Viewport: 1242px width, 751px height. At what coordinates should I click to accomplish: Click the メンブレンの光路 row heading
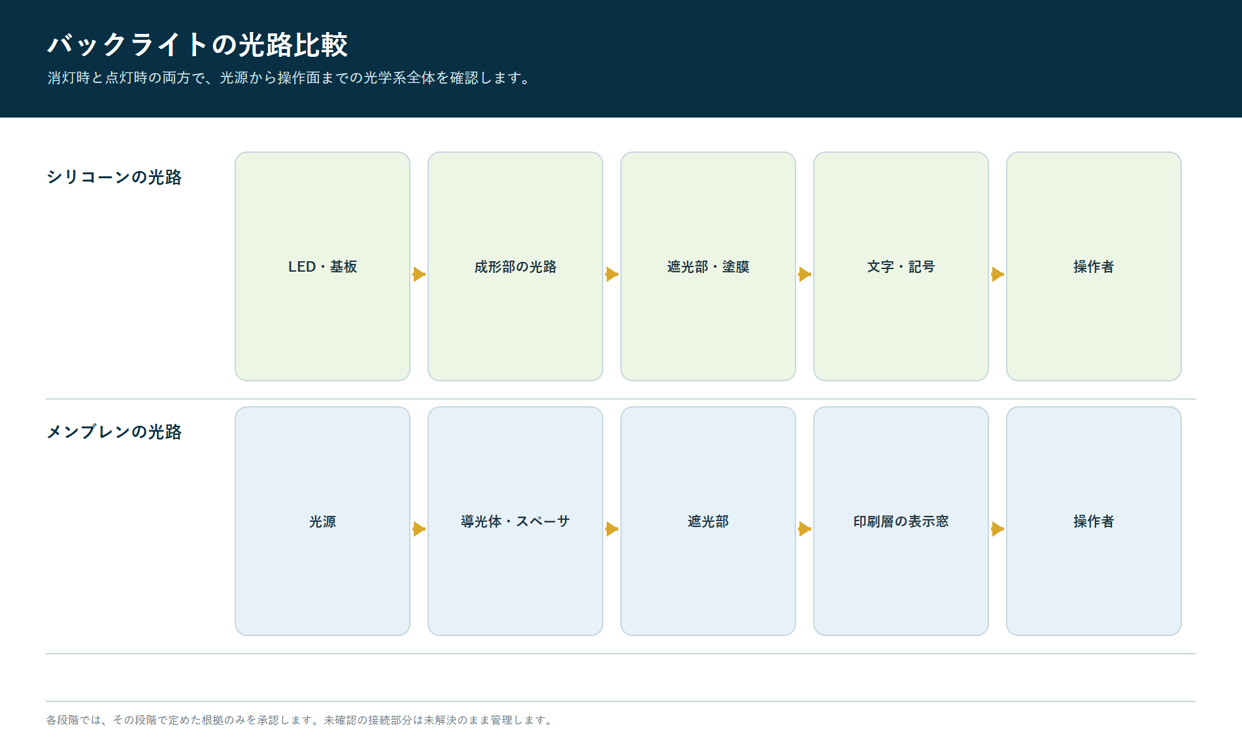(114, 432)
